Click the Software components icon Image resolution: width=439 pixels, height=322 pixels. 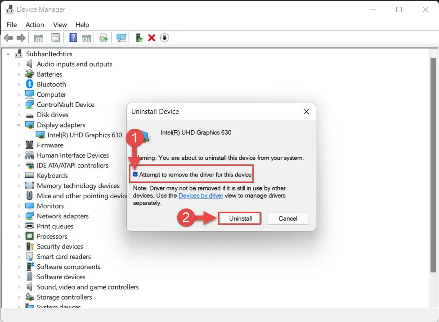(29, 267)
